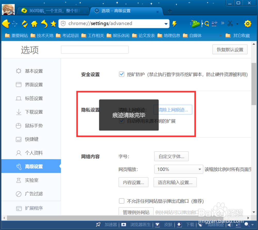This screenshot has height=230, width=258.
Task: Open the 网页缩放 100% dropdown
Action: (179, 169)
